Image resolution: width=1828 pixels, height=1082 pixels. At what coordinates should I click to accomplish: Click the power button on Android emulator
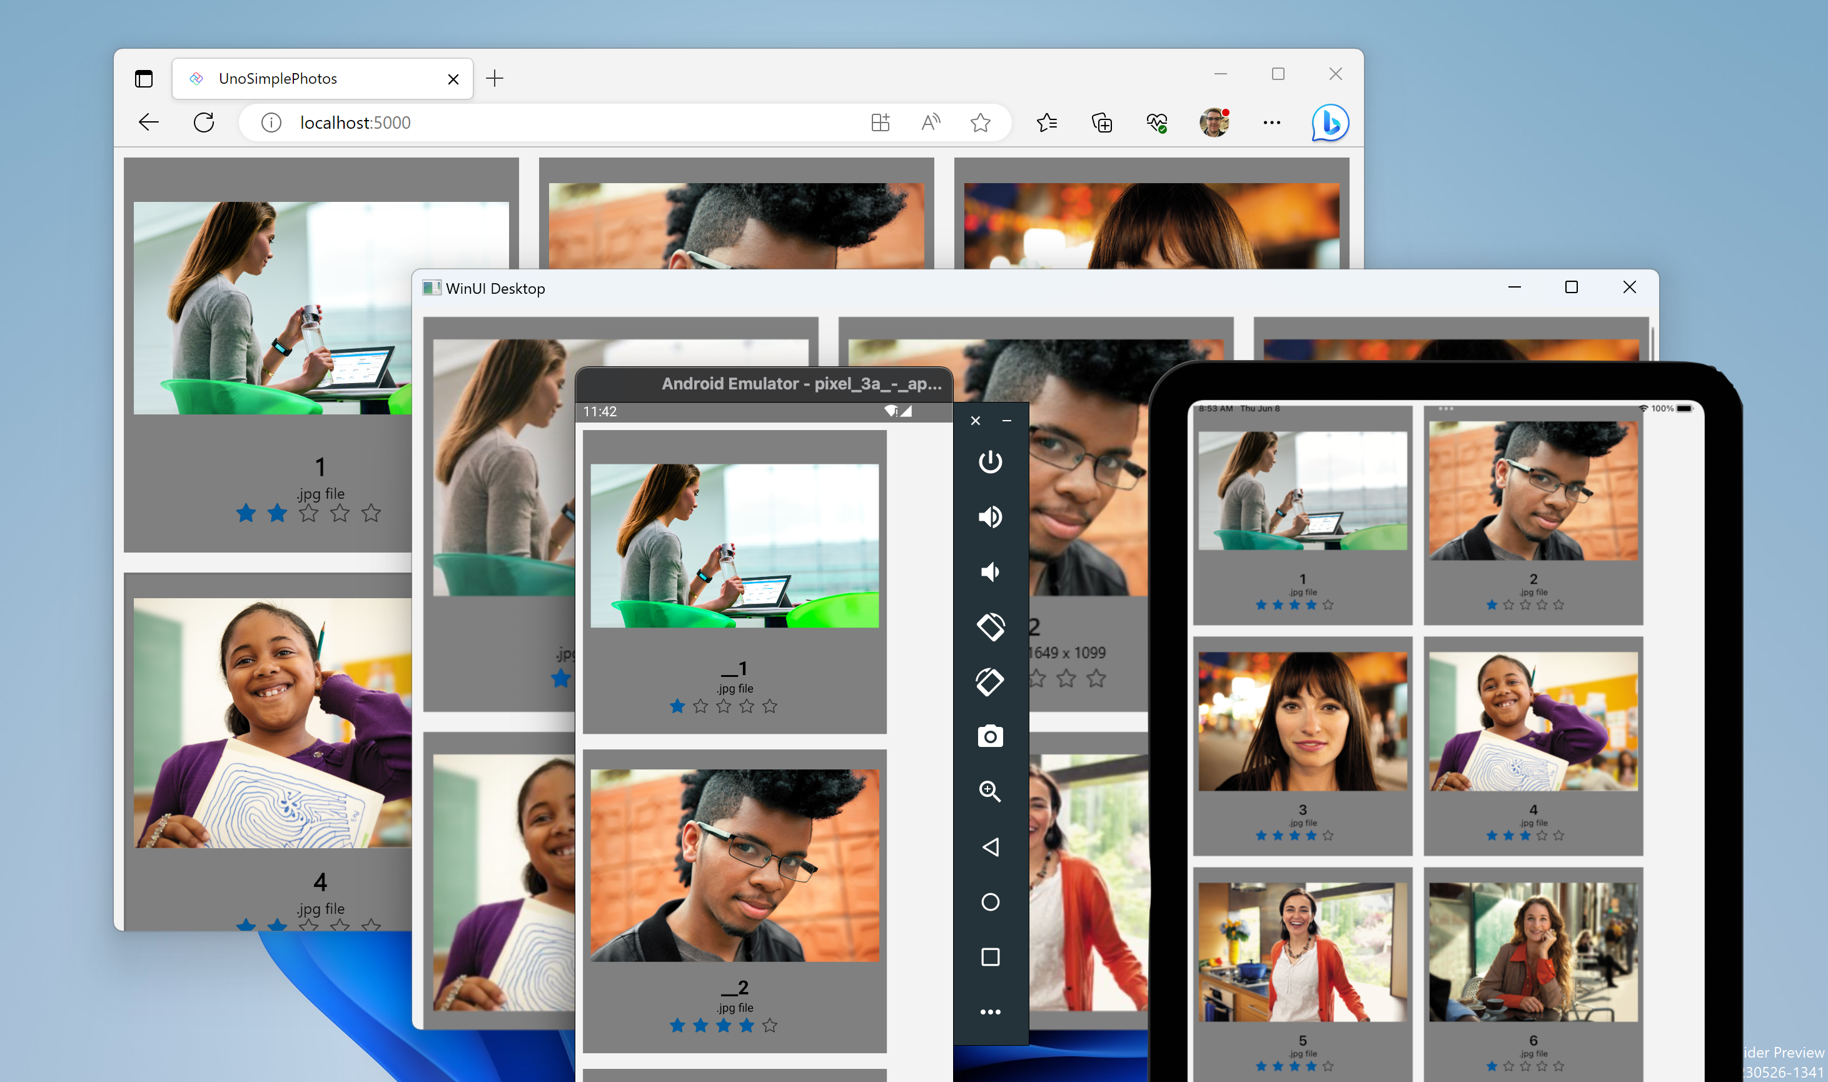[x=989, y=461]
